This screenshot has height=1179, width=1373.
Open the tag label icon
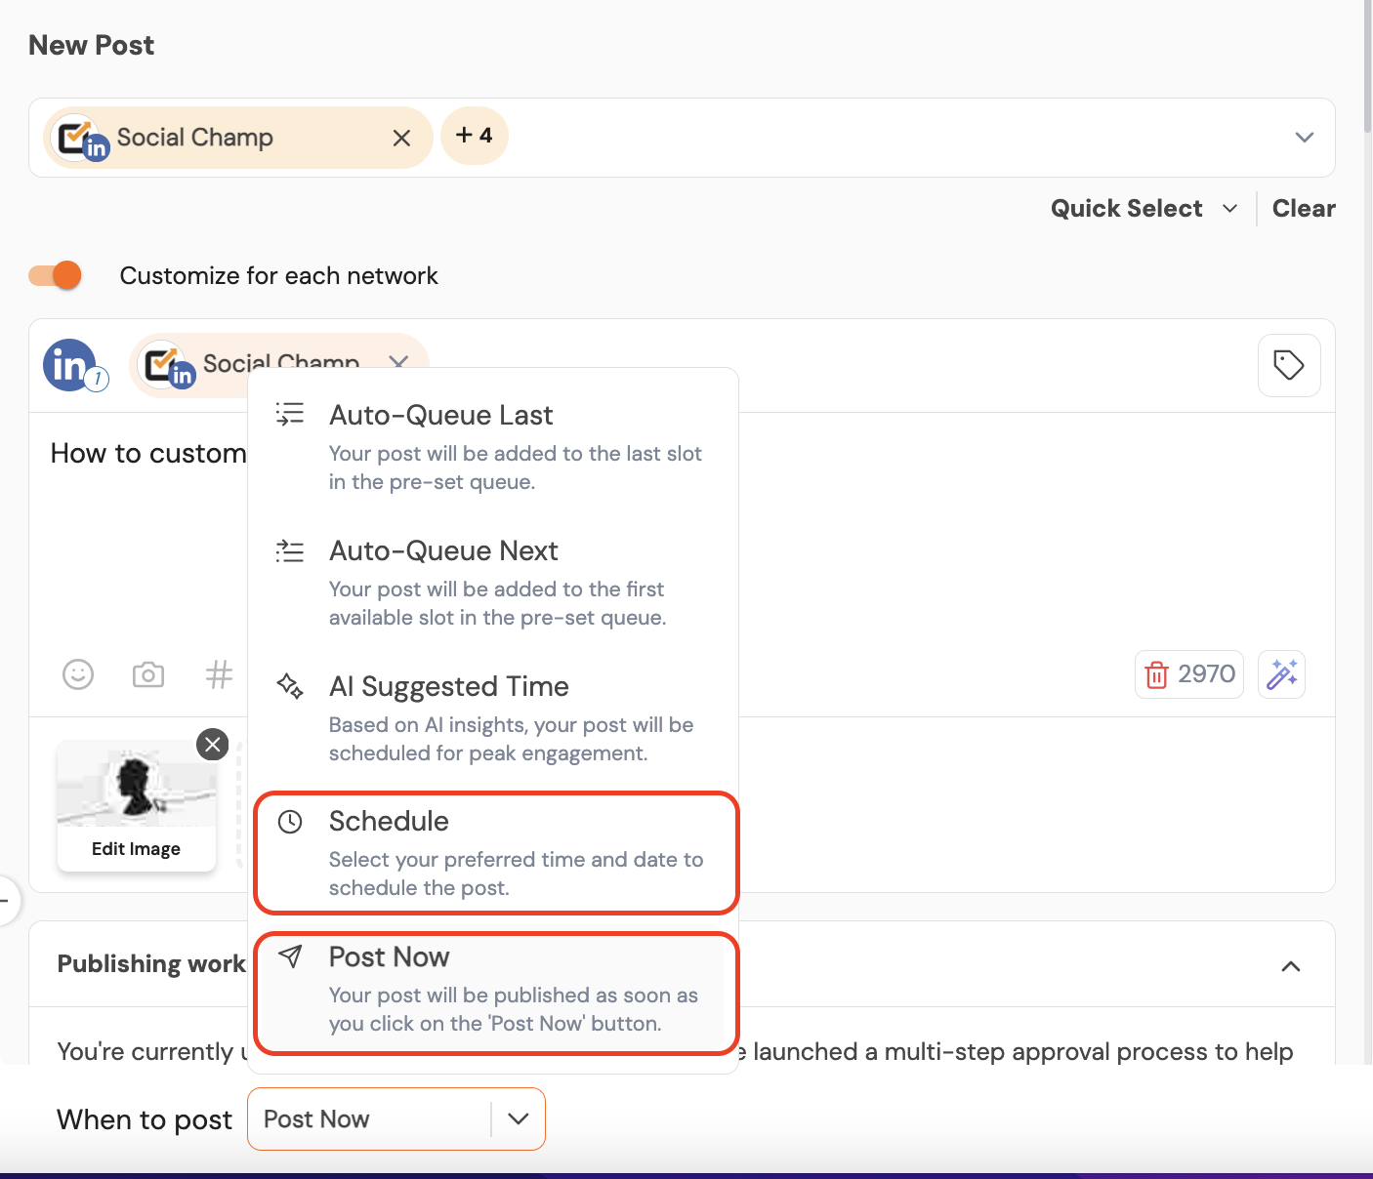1289,366
